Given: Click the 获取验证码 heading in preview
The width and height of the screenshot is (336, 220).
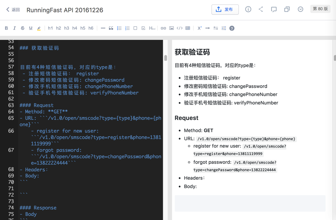Looking at the screenshot, I should (x=192, y=52).
